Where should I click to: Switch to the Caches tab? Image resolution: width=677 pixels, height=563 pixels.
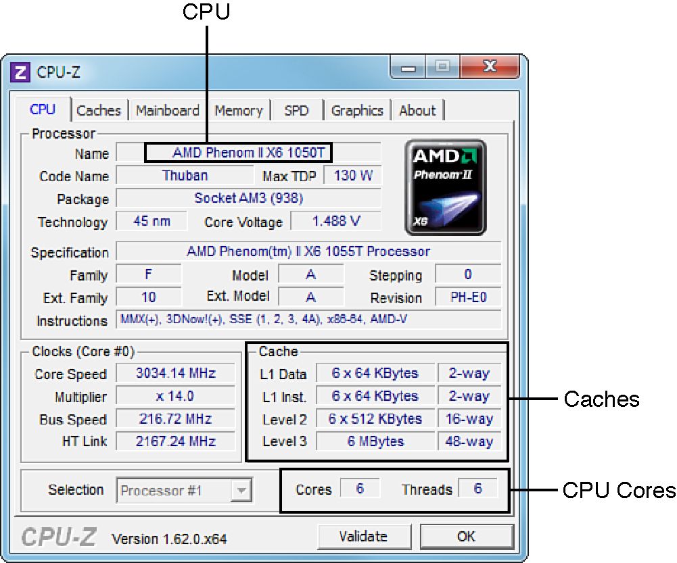click(99, 109)
